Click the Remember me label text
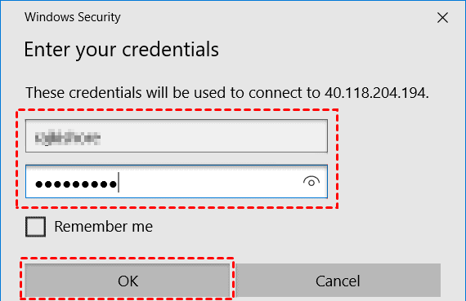Viewport: 466px width, 301px height. [x=103, y=227]
